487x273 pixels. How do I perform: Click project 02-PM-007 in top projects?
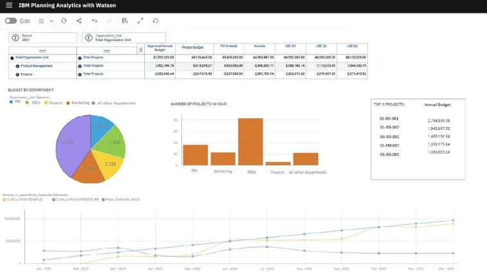[389, 146]
